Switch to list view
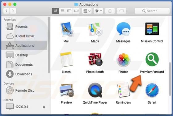The width and height of the screenshot is (173, 116). pyautogui.click(x=62, y=11)
